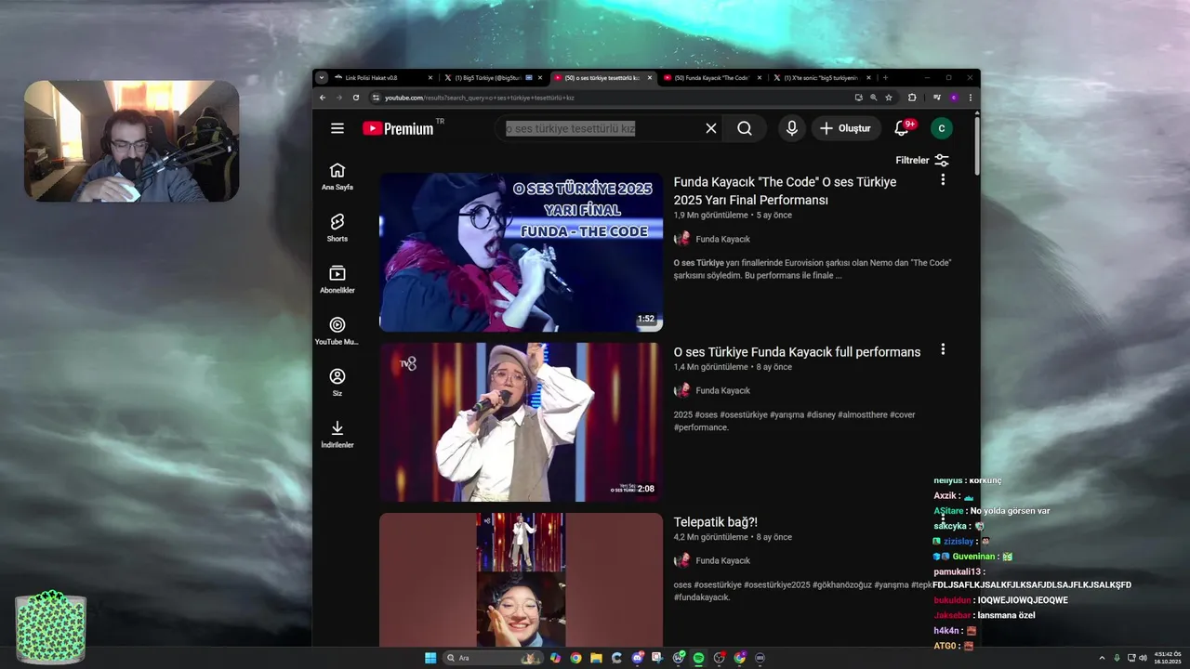Screen dimensions: 1190x669
Task: Click the "lansmana özel" chat message by Jaksebar
Action: (1006, 615)
